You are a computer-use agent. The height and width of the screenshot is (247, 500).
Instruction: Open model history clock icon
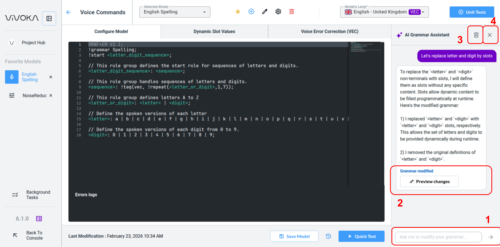[x=328, y=236]
